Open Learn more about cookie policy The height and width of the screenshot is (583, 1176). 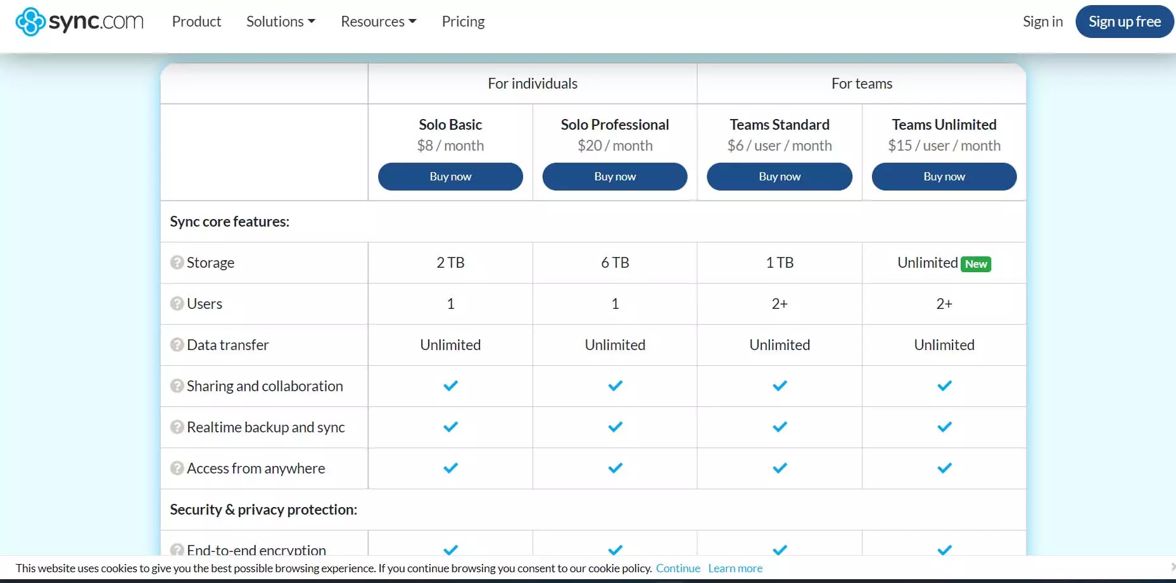pyautogui.click(x=735, y=568)
